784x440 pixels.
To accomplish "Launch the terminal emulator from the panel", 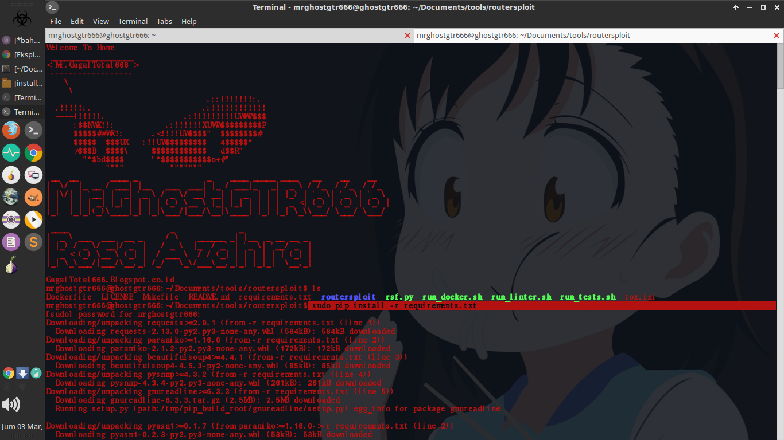I will pyautogui.click(x=33, y=131).
